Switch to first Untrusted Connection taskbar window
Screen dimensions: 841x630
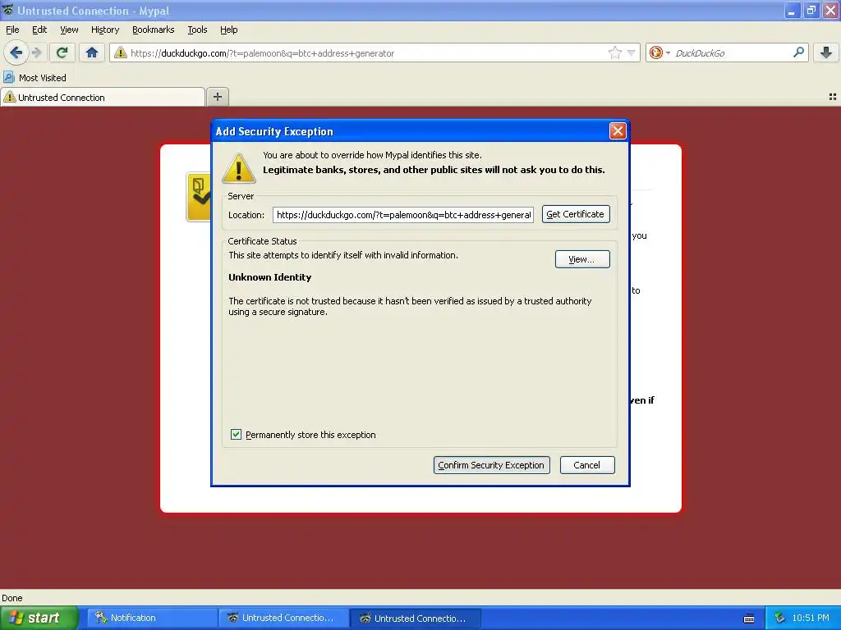click(x=283, y=618)
